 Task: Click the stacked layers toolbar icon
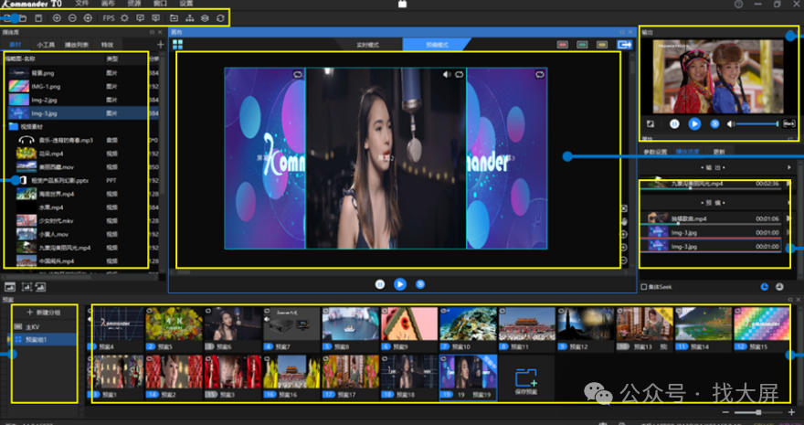[205, 18]
